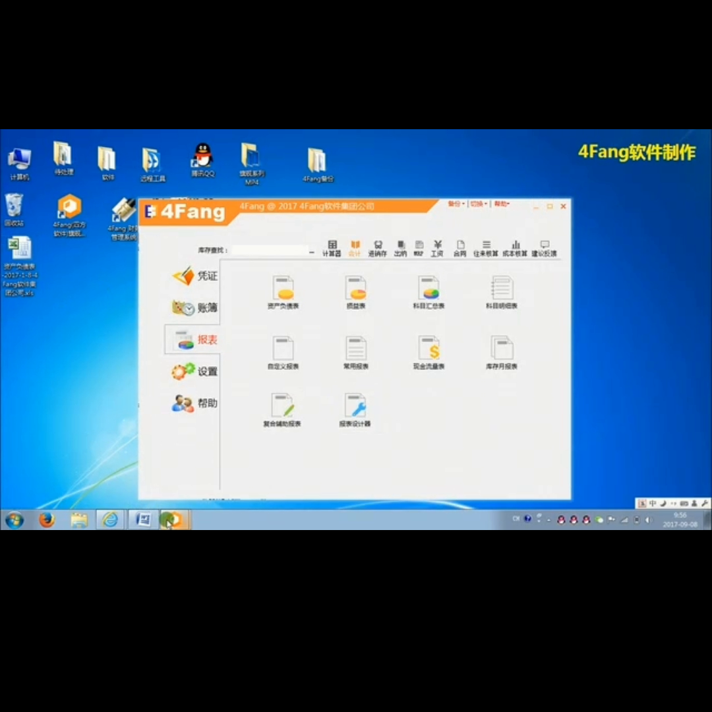Expand the 帮助 help dropdown in the title bar
The width and height of the screenshot is (712, 712).
(502, 204)
